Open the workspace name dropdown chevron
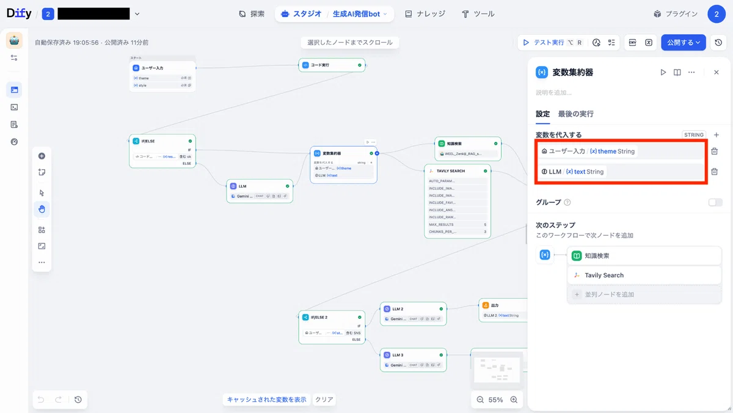 pos(137,13)
